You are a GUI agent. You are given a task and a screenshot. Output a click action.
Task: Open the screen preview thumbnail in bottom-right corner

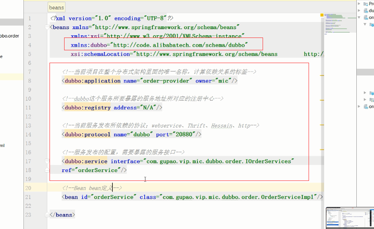point(350,218)
